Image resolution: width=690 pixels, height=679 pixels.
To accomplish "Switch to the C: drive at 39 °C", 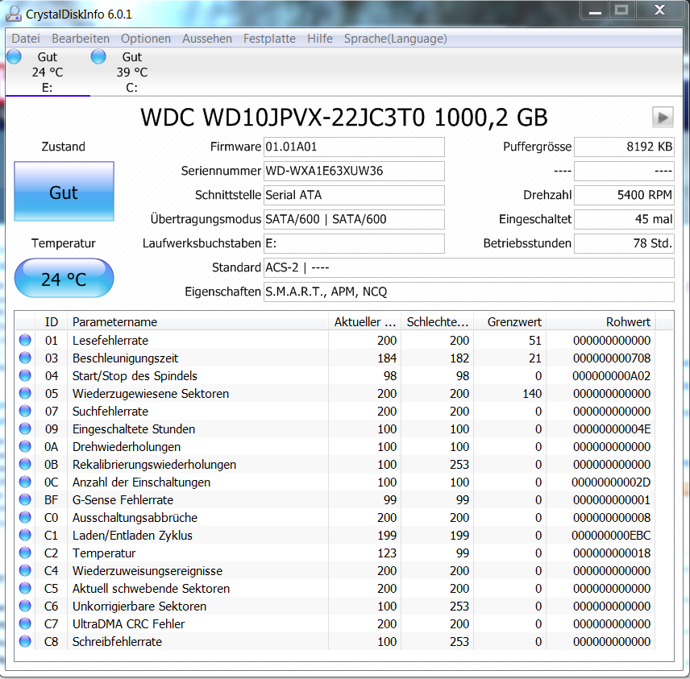I will (x=131, y=72).
